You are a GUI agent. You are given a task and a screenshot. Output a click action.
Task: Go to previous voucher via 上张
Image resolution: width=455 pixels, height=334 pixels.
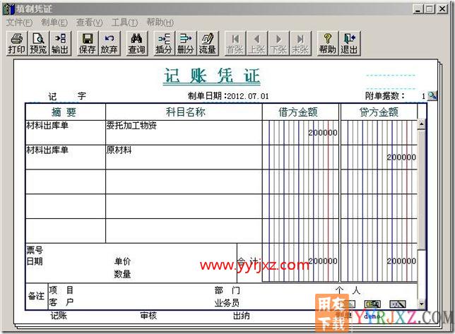pos(256,43)
